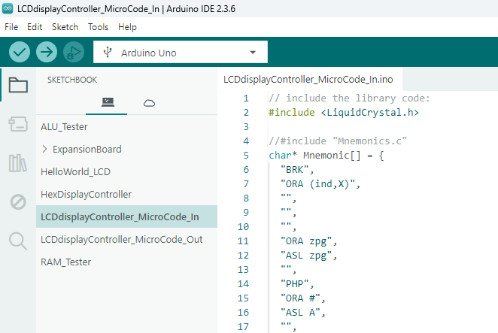Click the Verify sketch checkmark button
This screenshot has width=498, height=333.
point(20,52)
